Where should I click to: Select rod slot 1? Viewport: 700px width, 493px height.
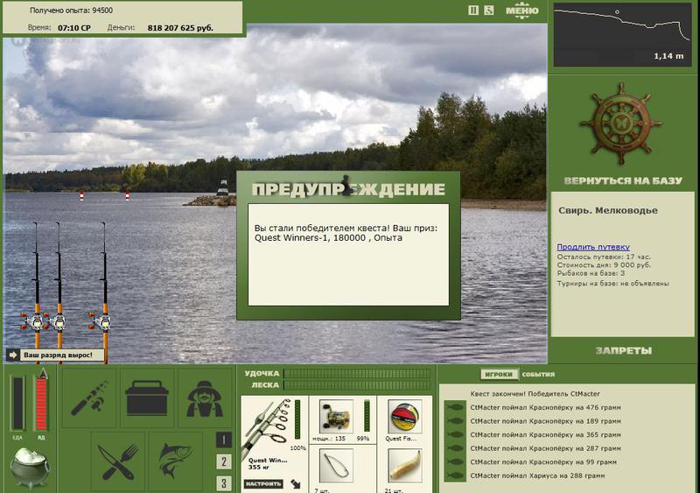tap(224, 440)
